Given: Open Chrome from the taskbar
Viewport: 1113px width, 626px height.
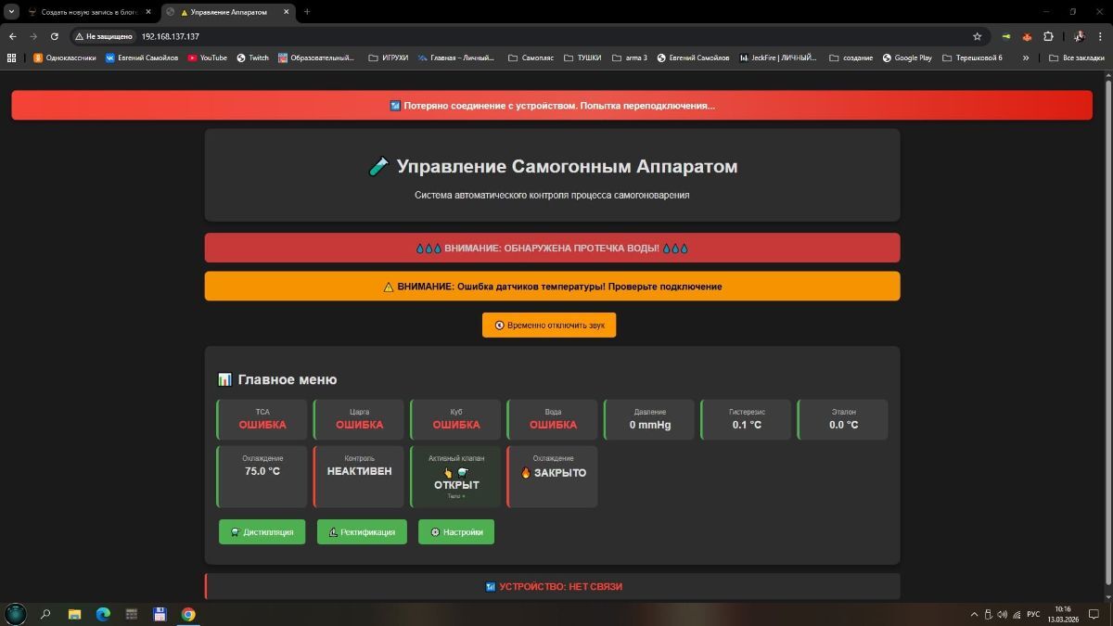Looking at the screenshot, I should [x=188, y=614].
